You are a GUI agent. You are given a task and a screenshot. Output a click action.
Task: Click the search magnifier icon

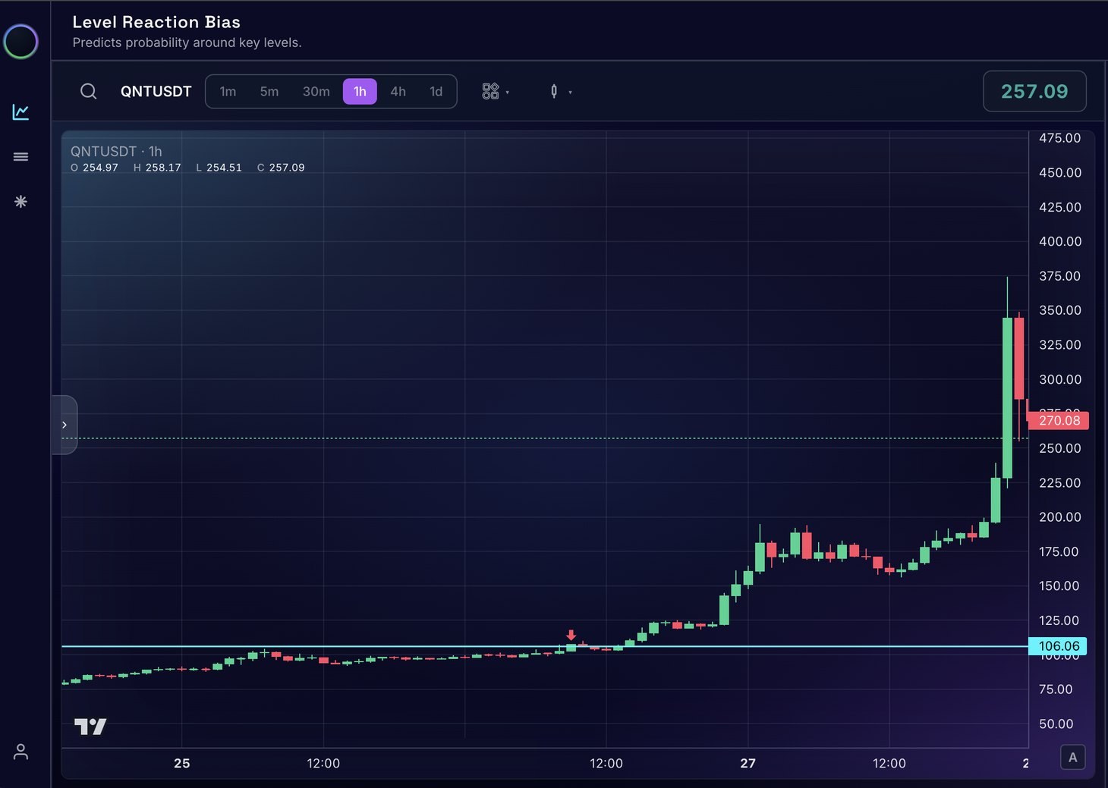point(89,92)
